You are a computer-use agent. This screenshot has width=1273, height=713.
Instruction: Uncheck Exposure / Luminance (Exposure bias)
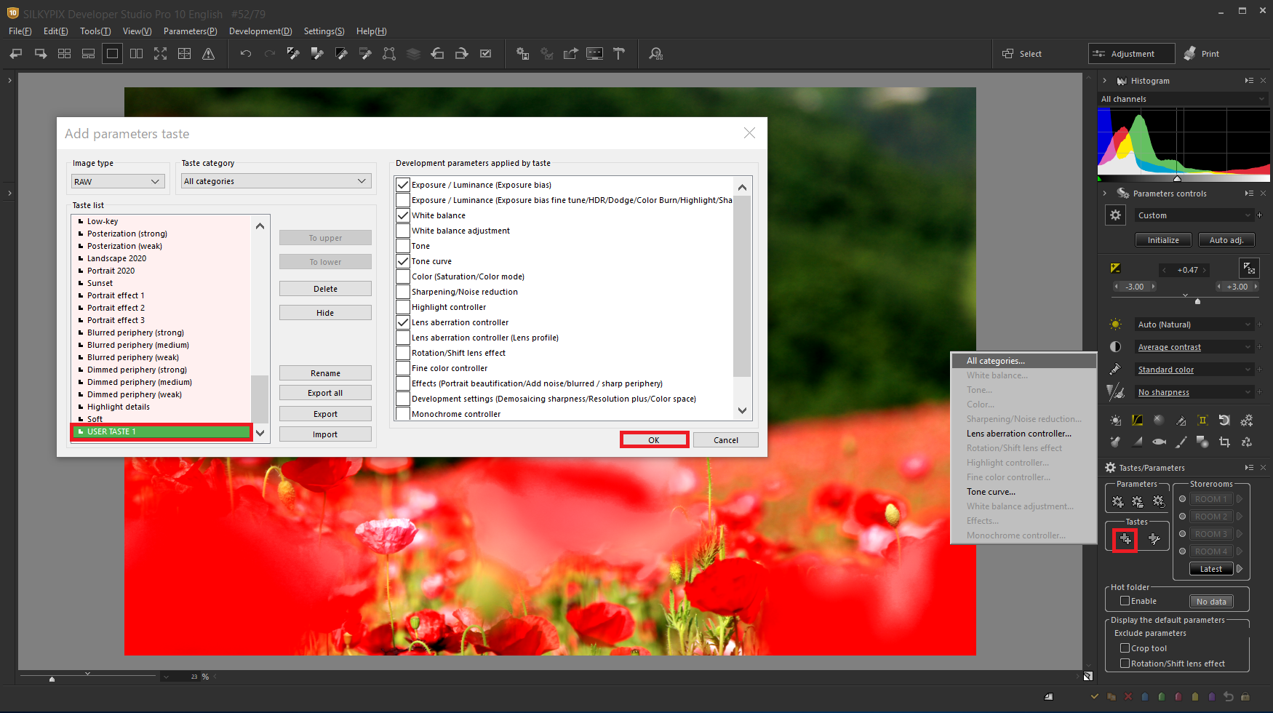[403, 185]
